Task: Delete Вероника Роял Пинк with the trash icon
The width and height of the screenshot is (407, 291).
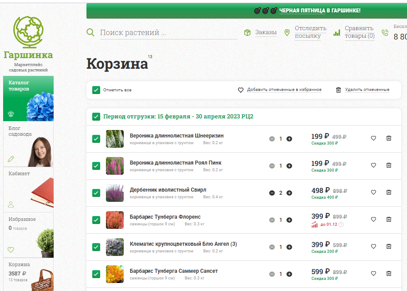Action: click(x=388, y=165)
